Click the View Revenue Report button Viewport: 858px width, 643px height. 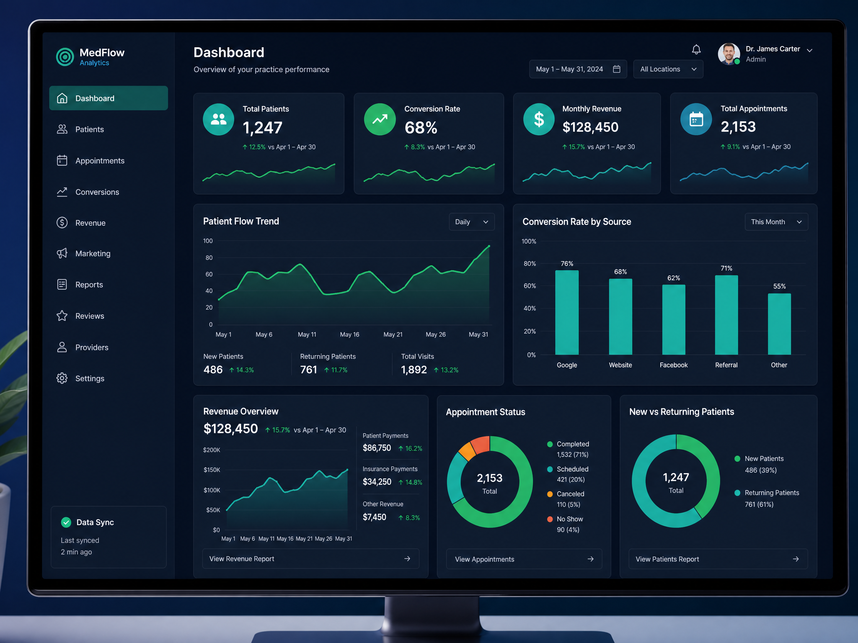(310, 559)
